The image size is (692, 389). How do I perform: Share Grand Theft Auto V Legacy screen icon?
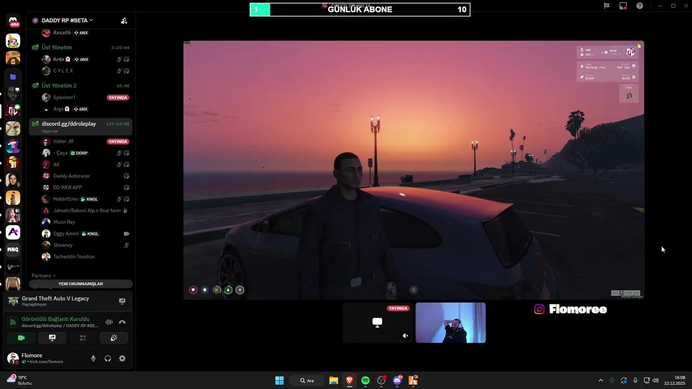click(x=122, y=301)
